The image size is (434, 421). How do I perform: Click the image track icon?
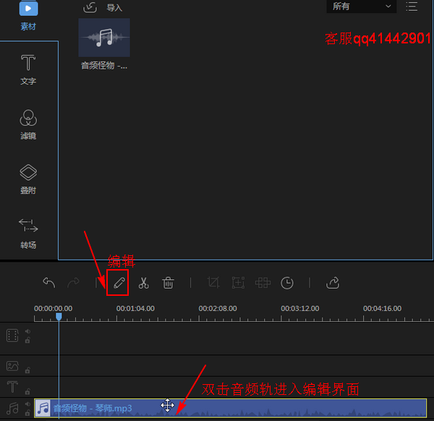click(12, 365)
